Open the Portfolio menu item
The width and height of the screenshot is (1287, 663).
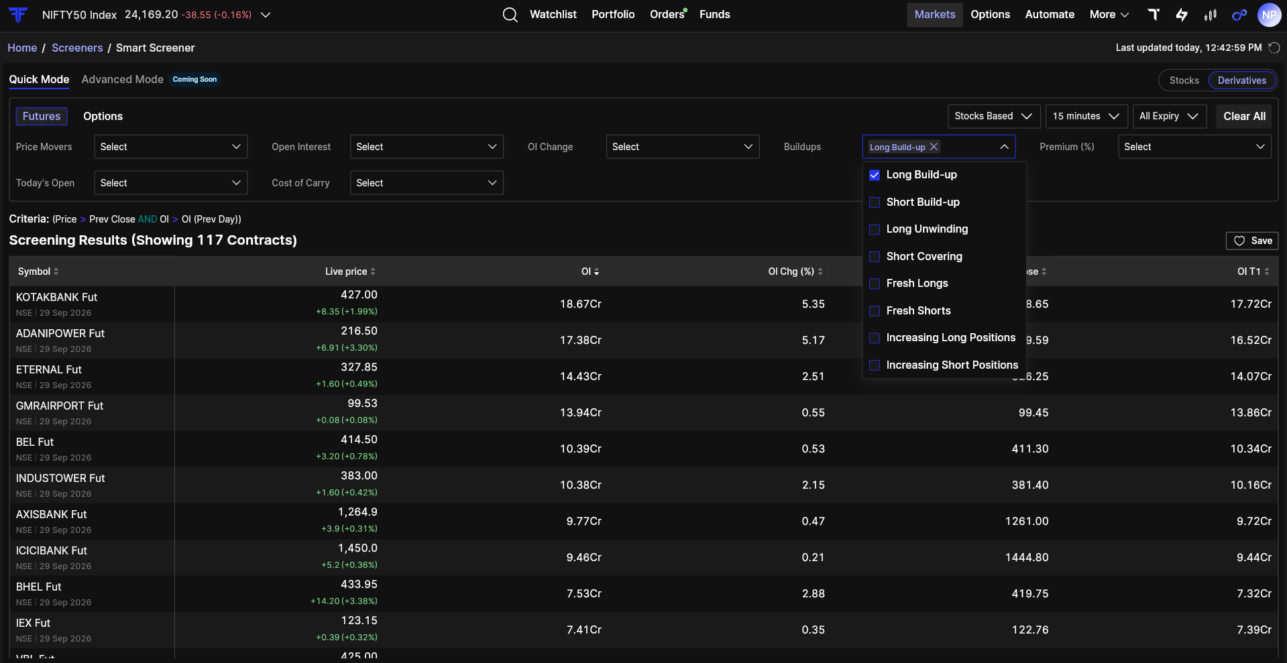(613, 15)
